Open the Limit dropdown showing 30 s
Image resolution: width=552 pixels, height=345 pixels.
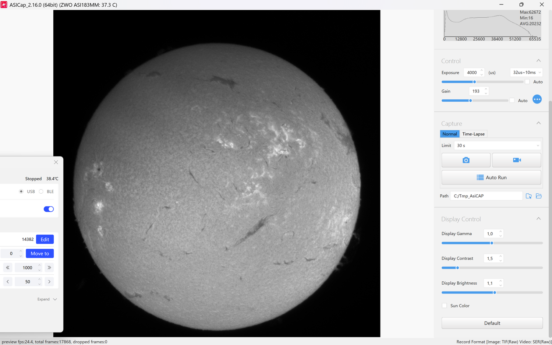(x=498, y=145)
